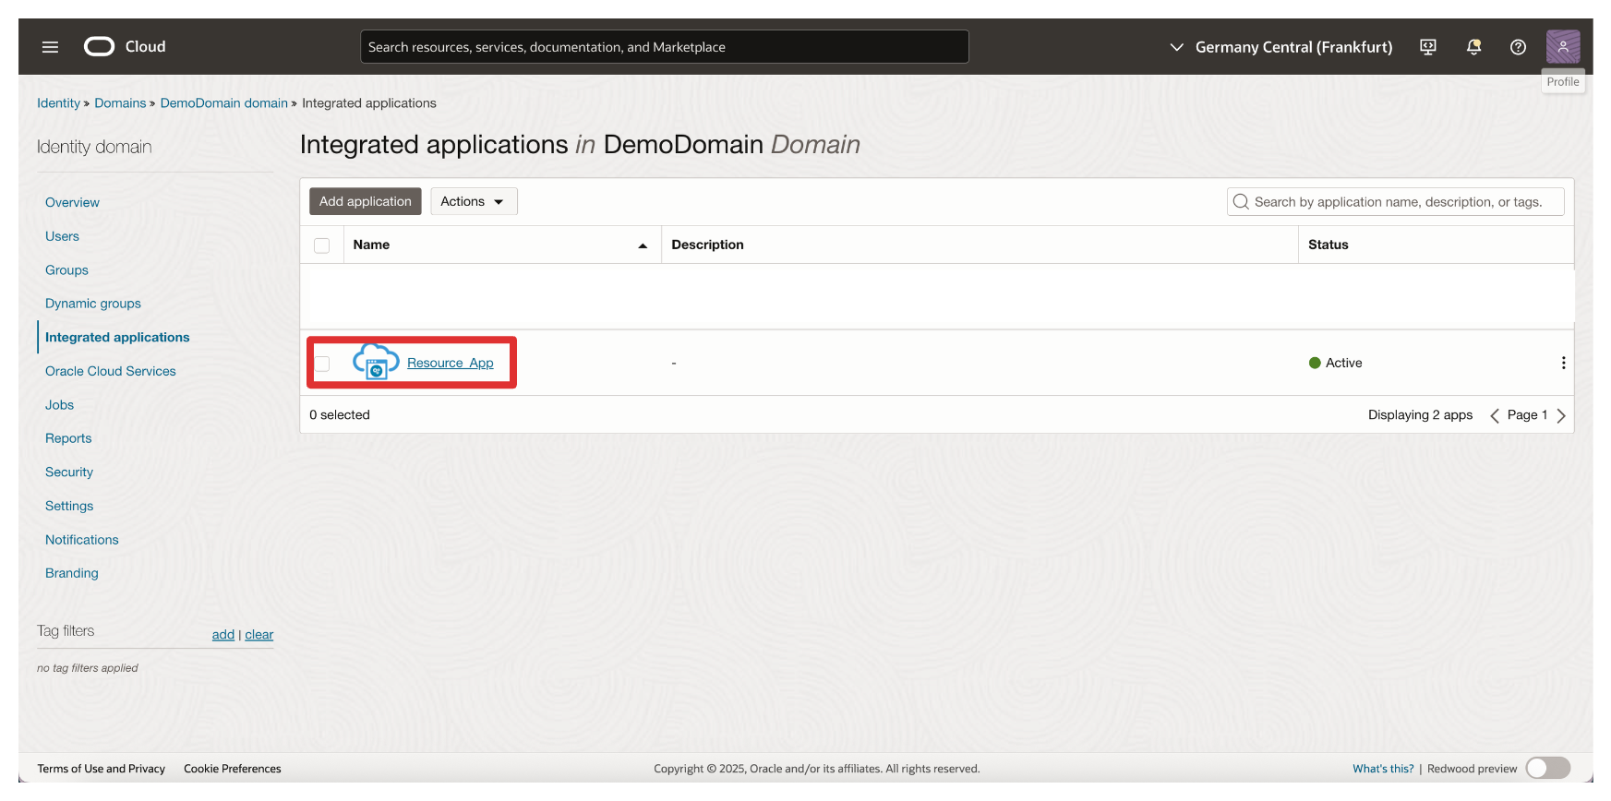Open Oracle Cloud Services in the sidebar
The image size is (1611, 801).
pos(110,371)
